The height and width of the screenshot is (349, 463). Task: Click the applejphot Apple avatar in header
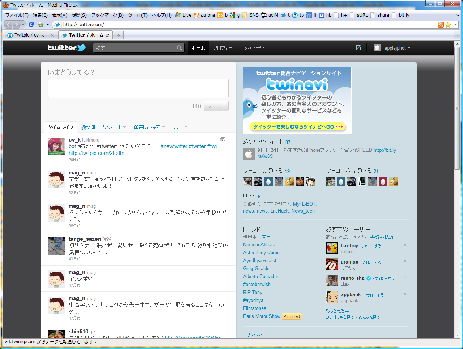point(377,47)
